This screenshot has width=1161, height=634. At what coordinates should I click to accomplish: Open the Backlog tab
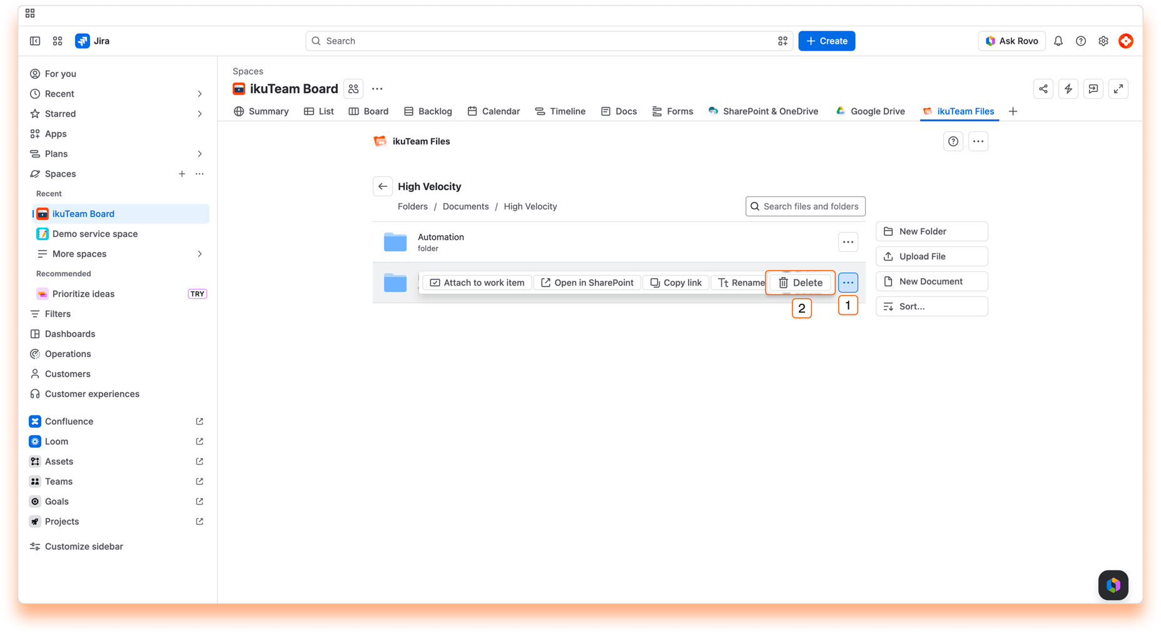[428, 111]
